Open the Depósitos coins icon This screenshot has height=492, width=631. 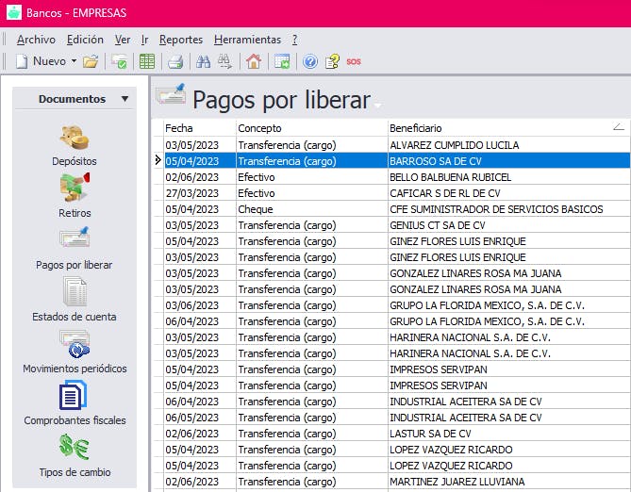(x=75, y=138)
